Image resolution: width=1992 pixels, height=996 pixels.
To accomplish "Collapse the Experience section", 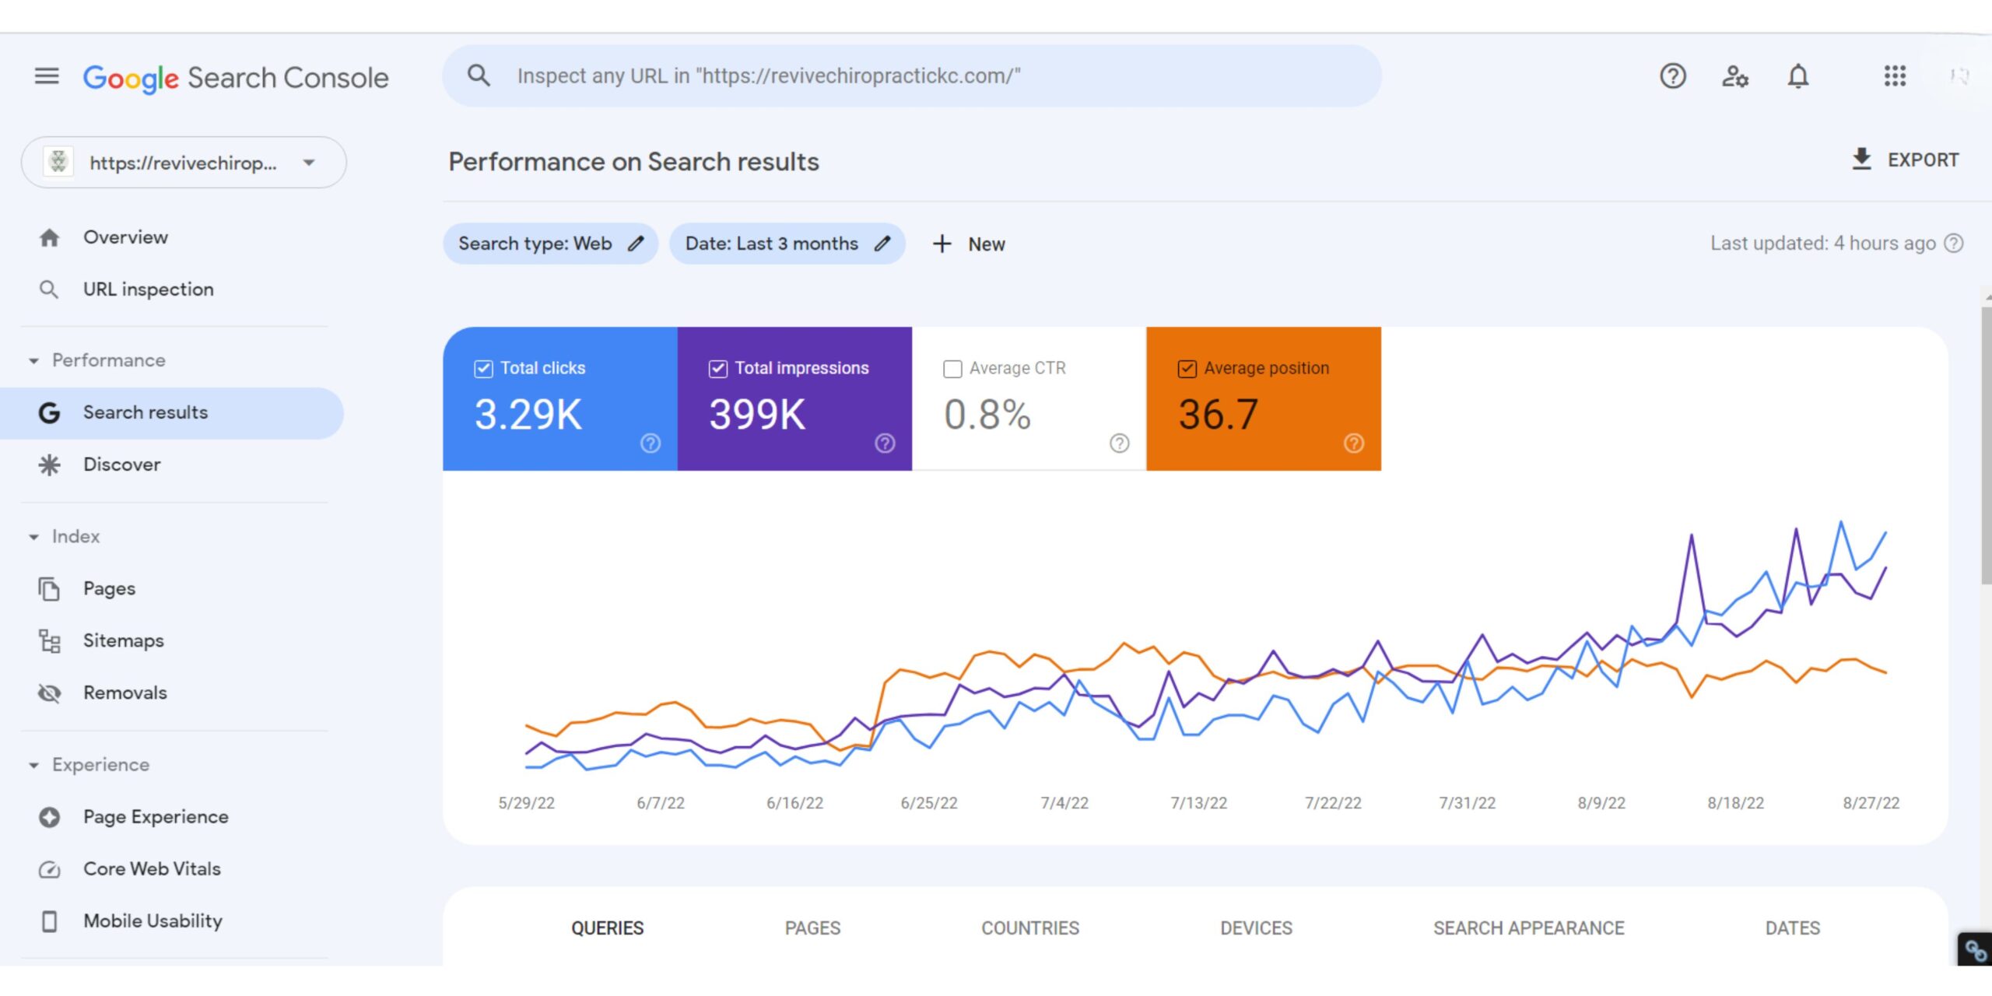I will (33, 766).
